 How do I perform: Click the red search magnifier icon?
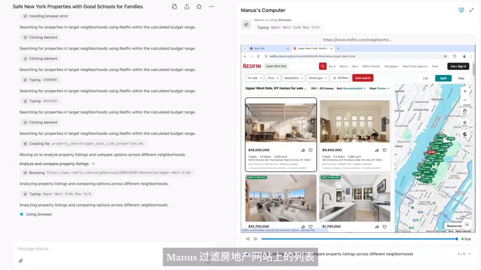322,66
